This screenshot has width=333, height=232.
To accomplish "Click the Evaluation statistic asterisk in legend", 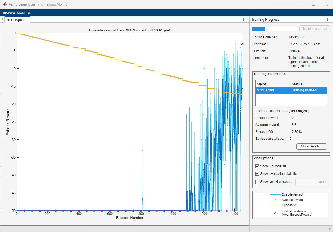I will [x=275, y=213].
